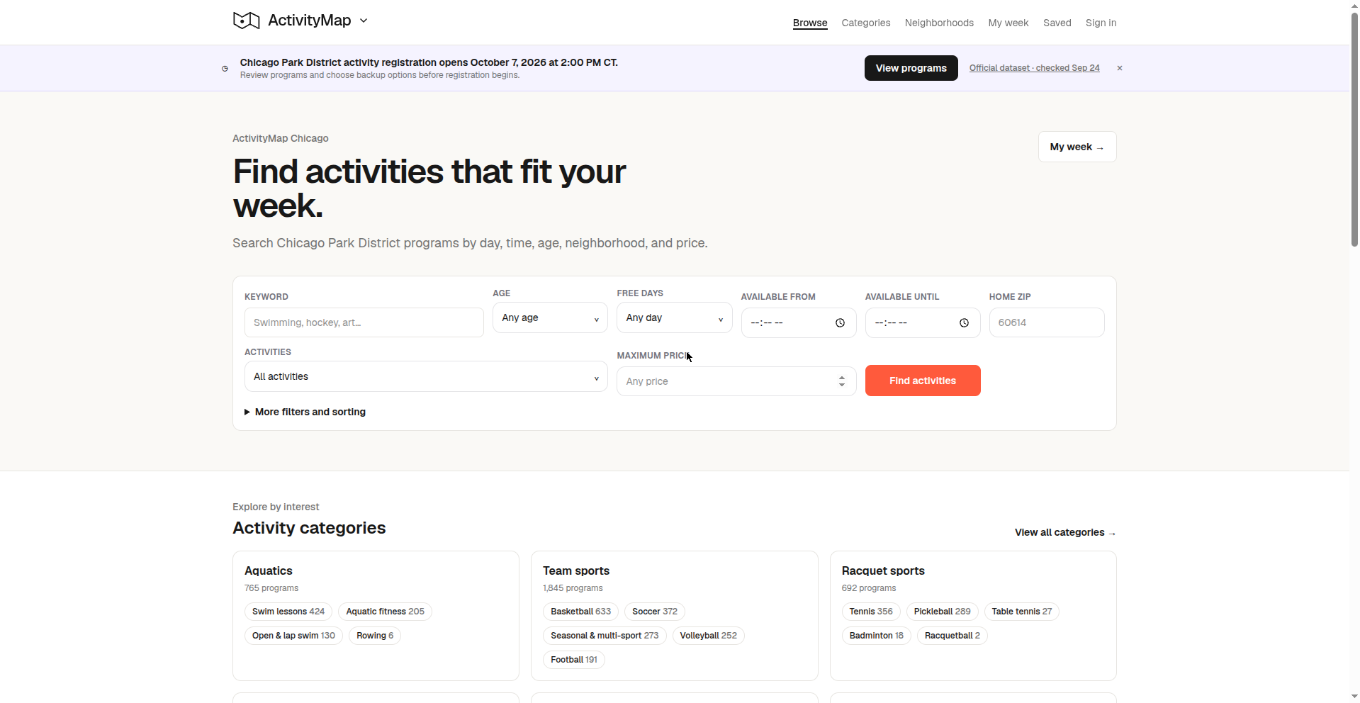The image size is (1360, 703).
Task: Click the View programs button
Action: click(x=911, y=68)
